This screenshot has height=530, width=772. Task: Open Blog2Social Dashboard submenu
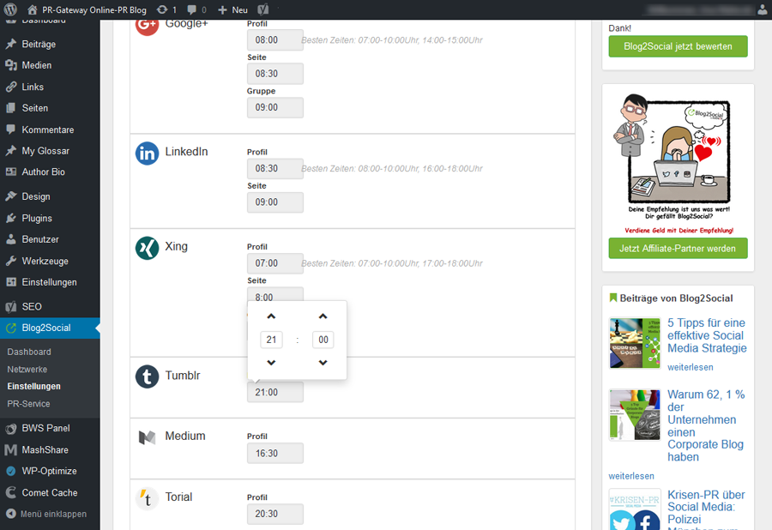click(x=29, y=352)
